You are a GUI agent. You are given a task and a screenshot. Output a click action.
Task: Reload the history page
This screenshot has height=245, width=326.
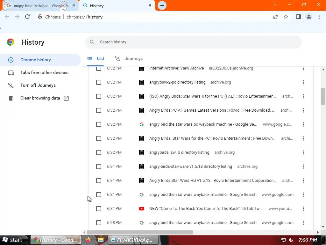27,17
